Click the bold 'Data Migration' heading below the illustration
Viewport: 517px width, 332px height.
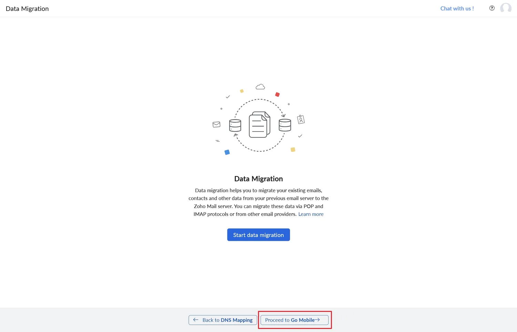(x=258, y=179)
